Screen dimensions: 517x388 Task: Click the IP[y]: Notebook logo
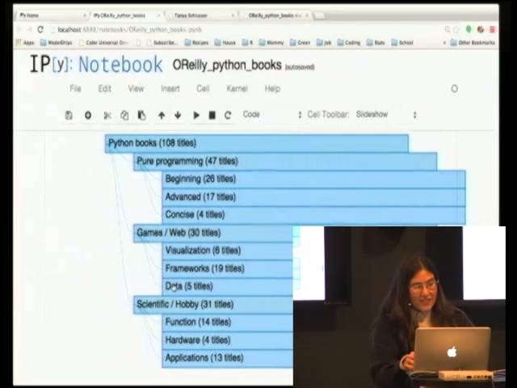pos(96,65)
